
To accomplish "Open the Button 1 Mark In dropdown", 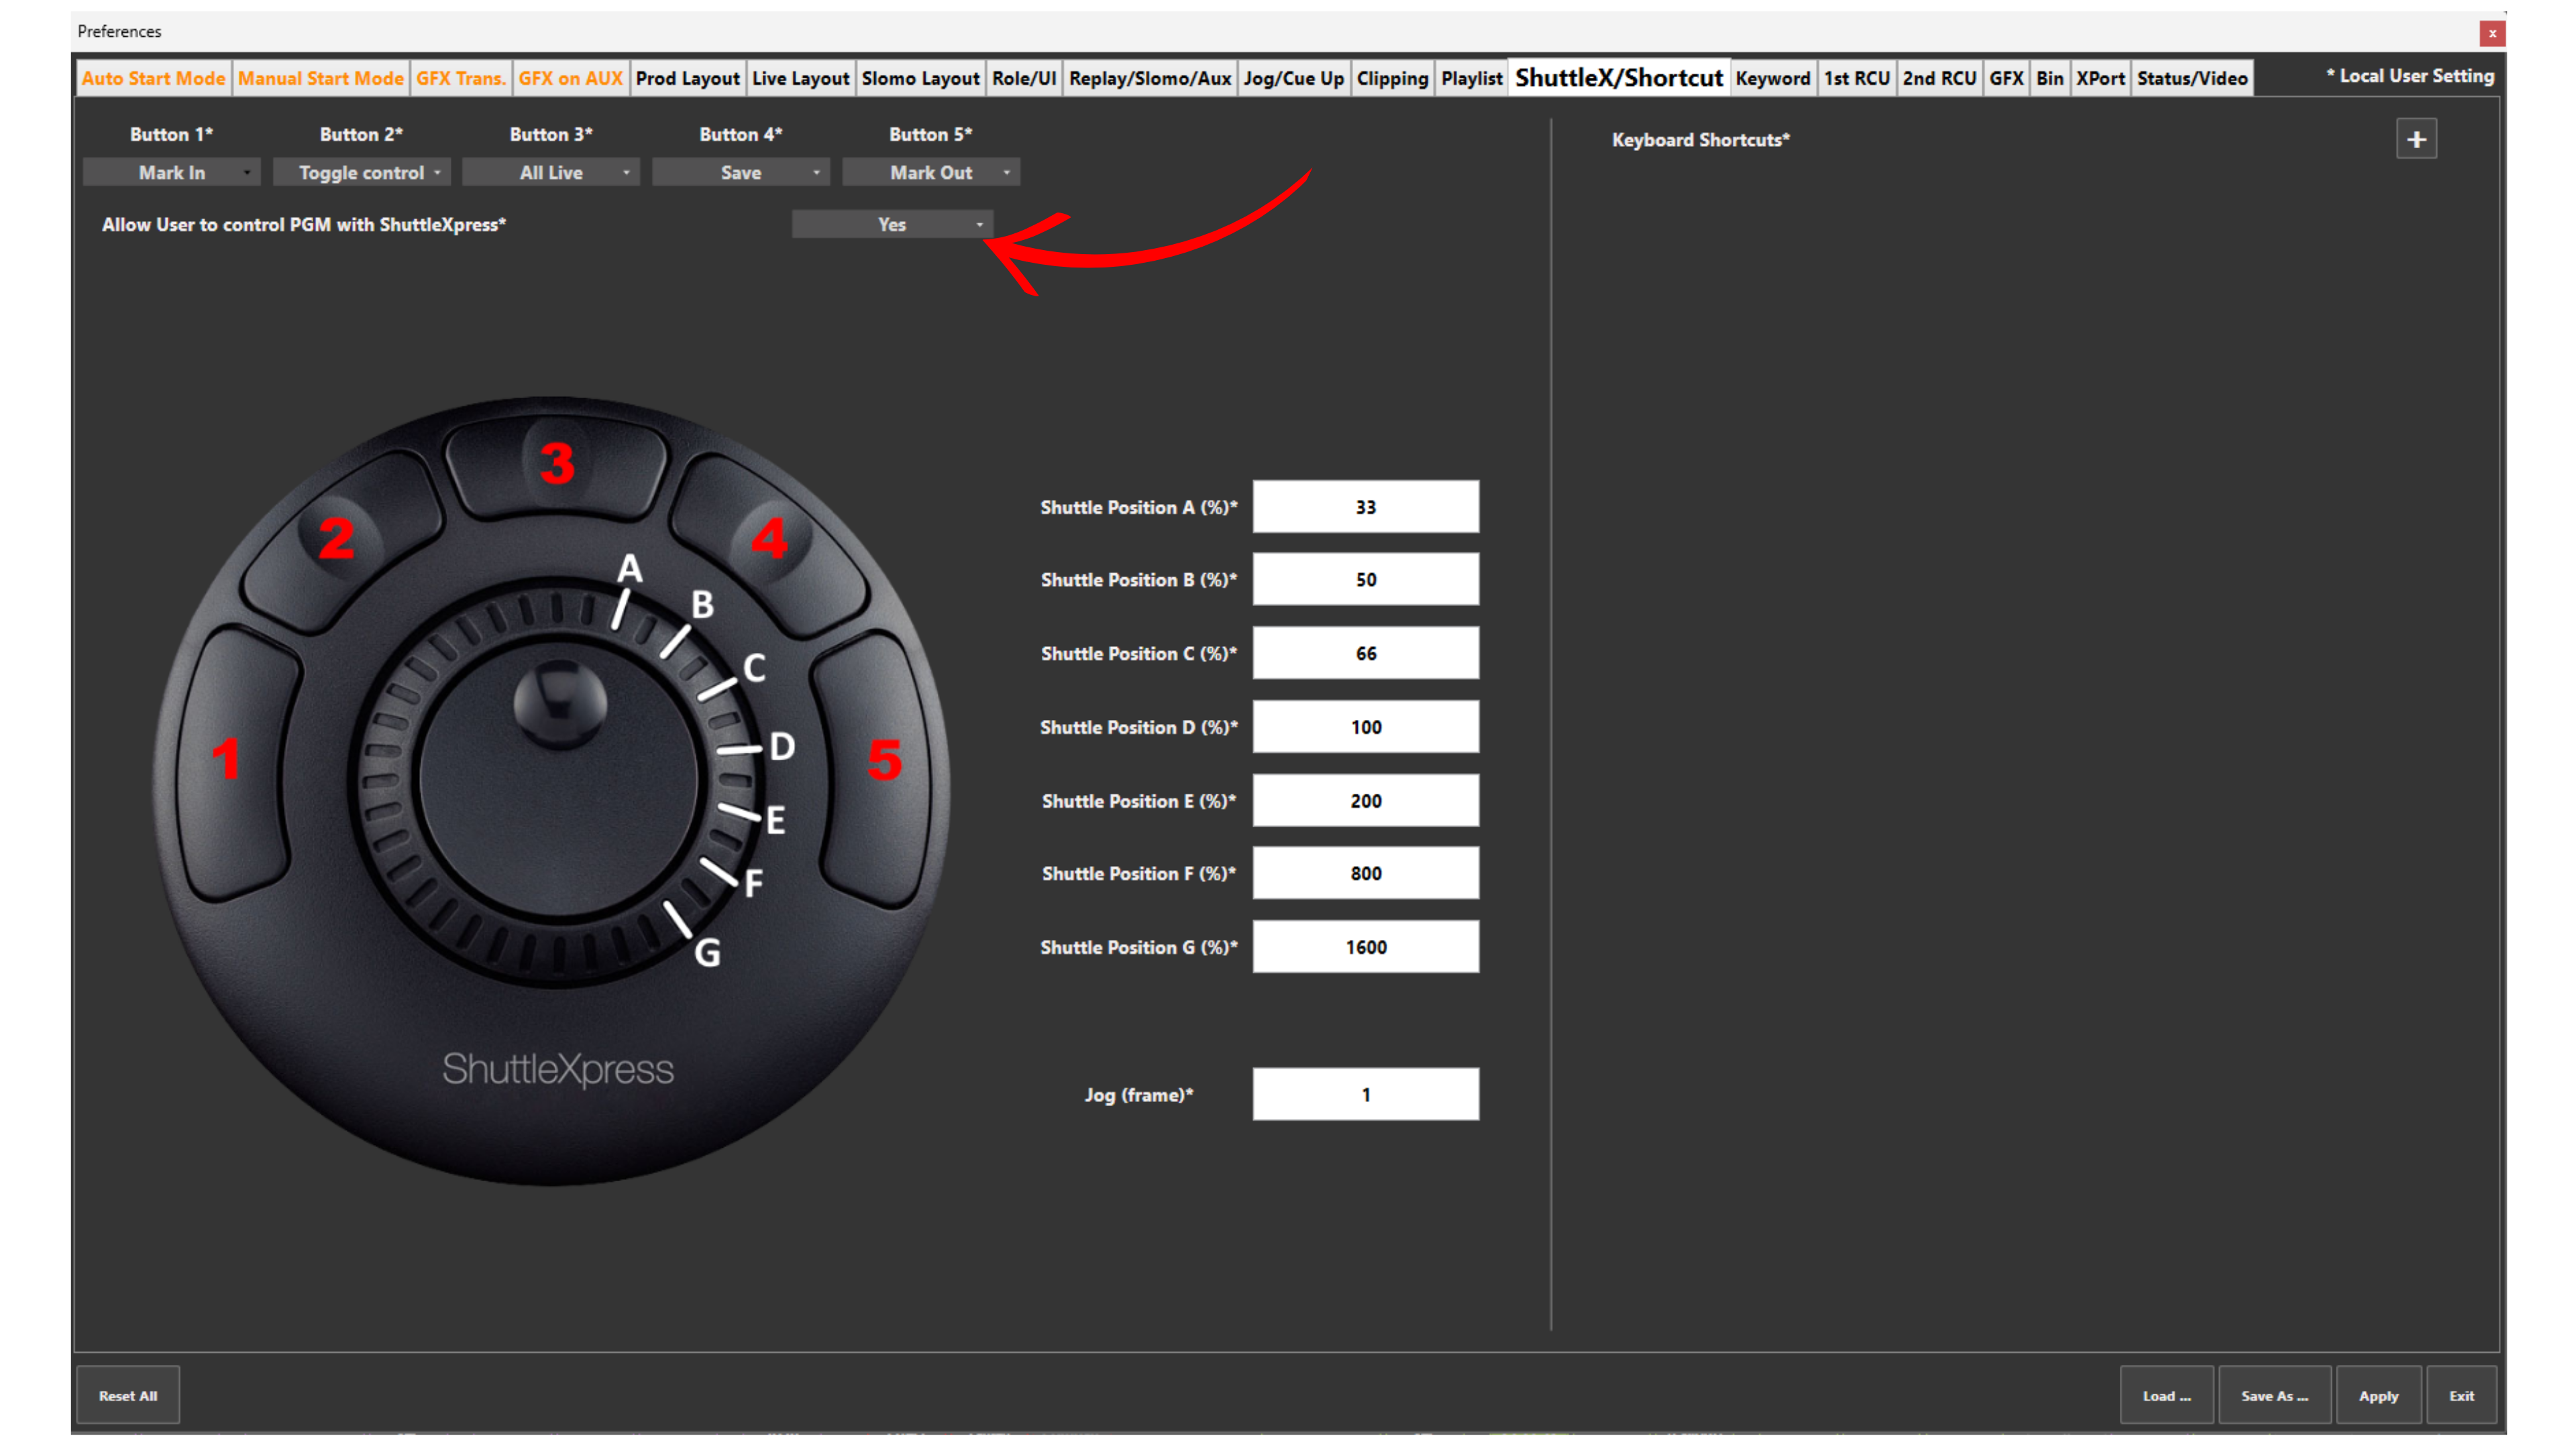I will [171, 173].
